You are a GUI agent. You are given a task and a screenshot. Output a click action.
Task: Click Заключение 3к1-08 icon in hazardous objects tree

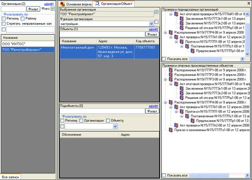182,89
